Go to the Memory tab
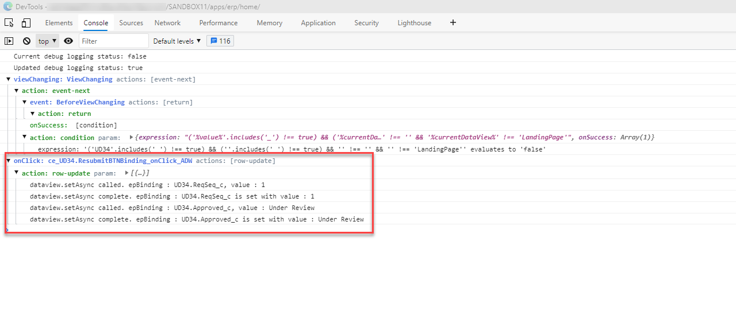 pyautogui.click(x=270, y=23)
